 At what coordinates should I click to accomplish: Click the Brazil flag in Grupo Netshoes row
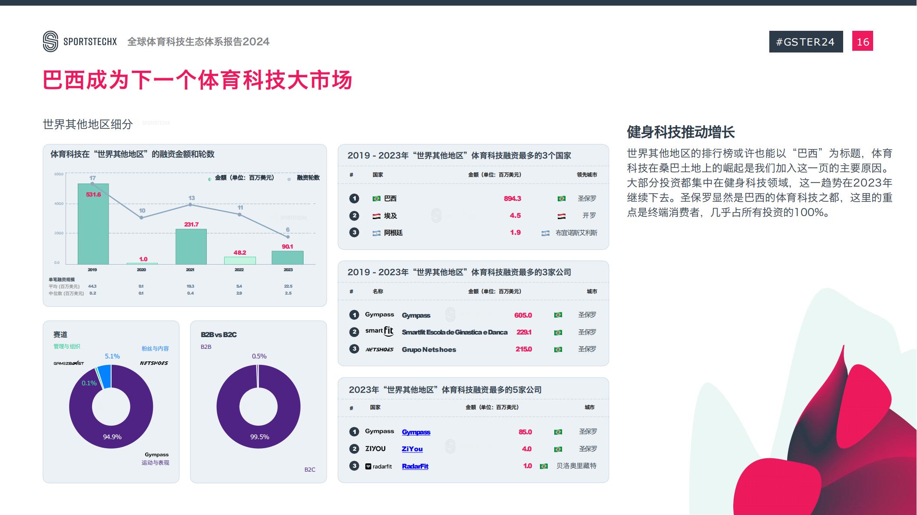point(558,349)
